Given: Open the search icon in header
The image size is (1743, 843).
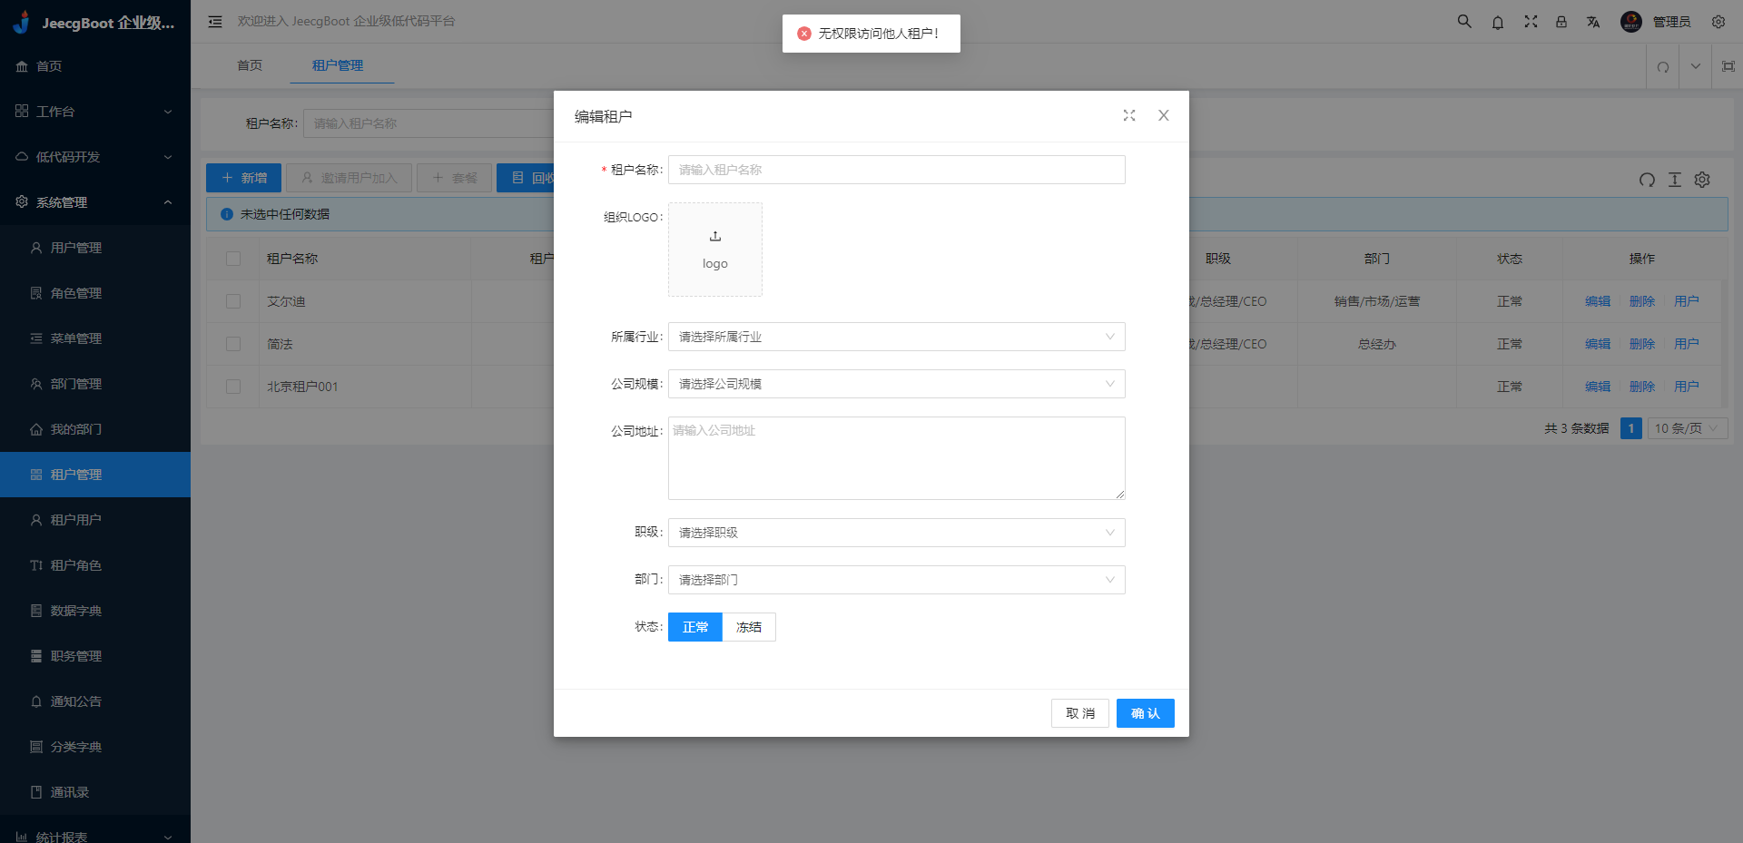Looking at the screenshot, I should tap(1464, 21).
